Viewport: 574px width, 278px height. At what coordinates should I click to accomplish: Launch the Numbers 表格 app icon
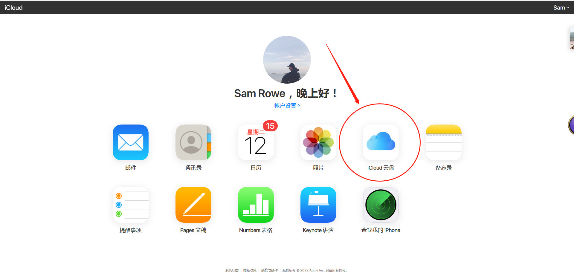pos(256,205)
